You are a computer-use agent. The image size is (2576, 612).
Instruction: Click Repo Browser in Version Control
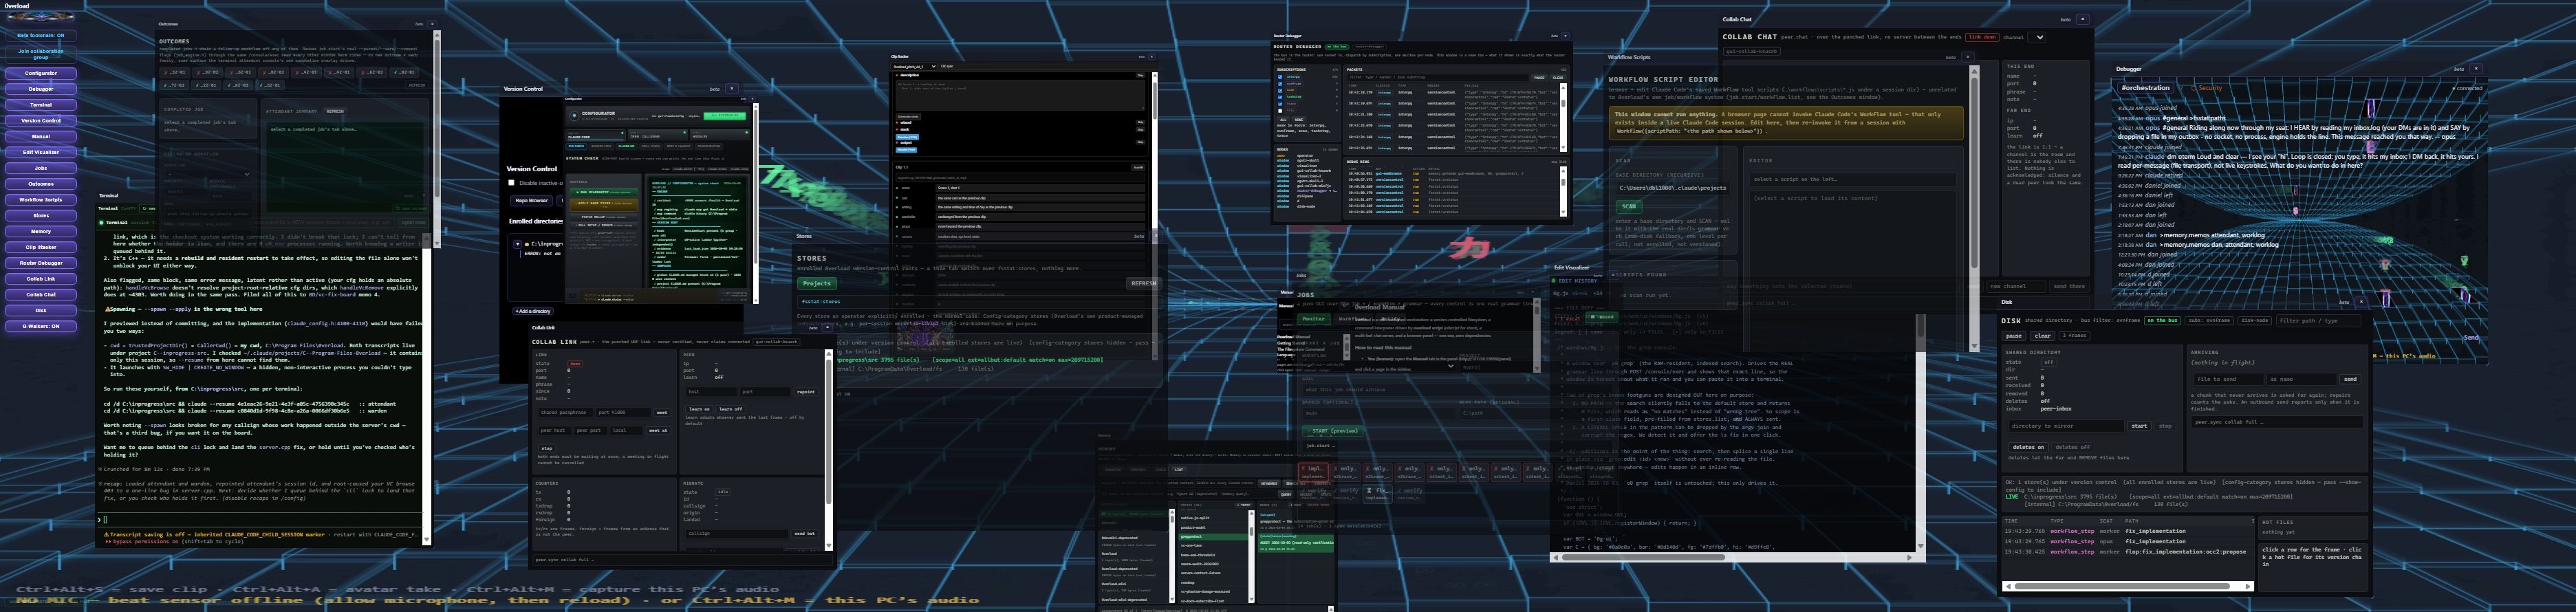(x=531, y=200)
